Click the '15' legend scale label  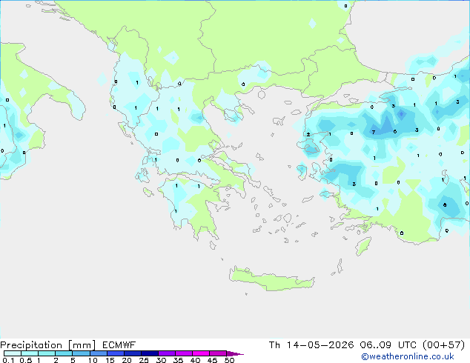tap(110, 360)
